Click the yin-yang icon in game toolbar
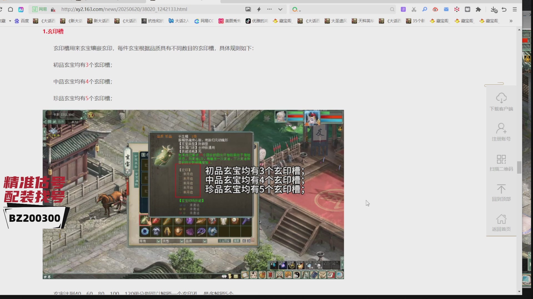Viewport: 533px width, 299px height. [297, 275]
